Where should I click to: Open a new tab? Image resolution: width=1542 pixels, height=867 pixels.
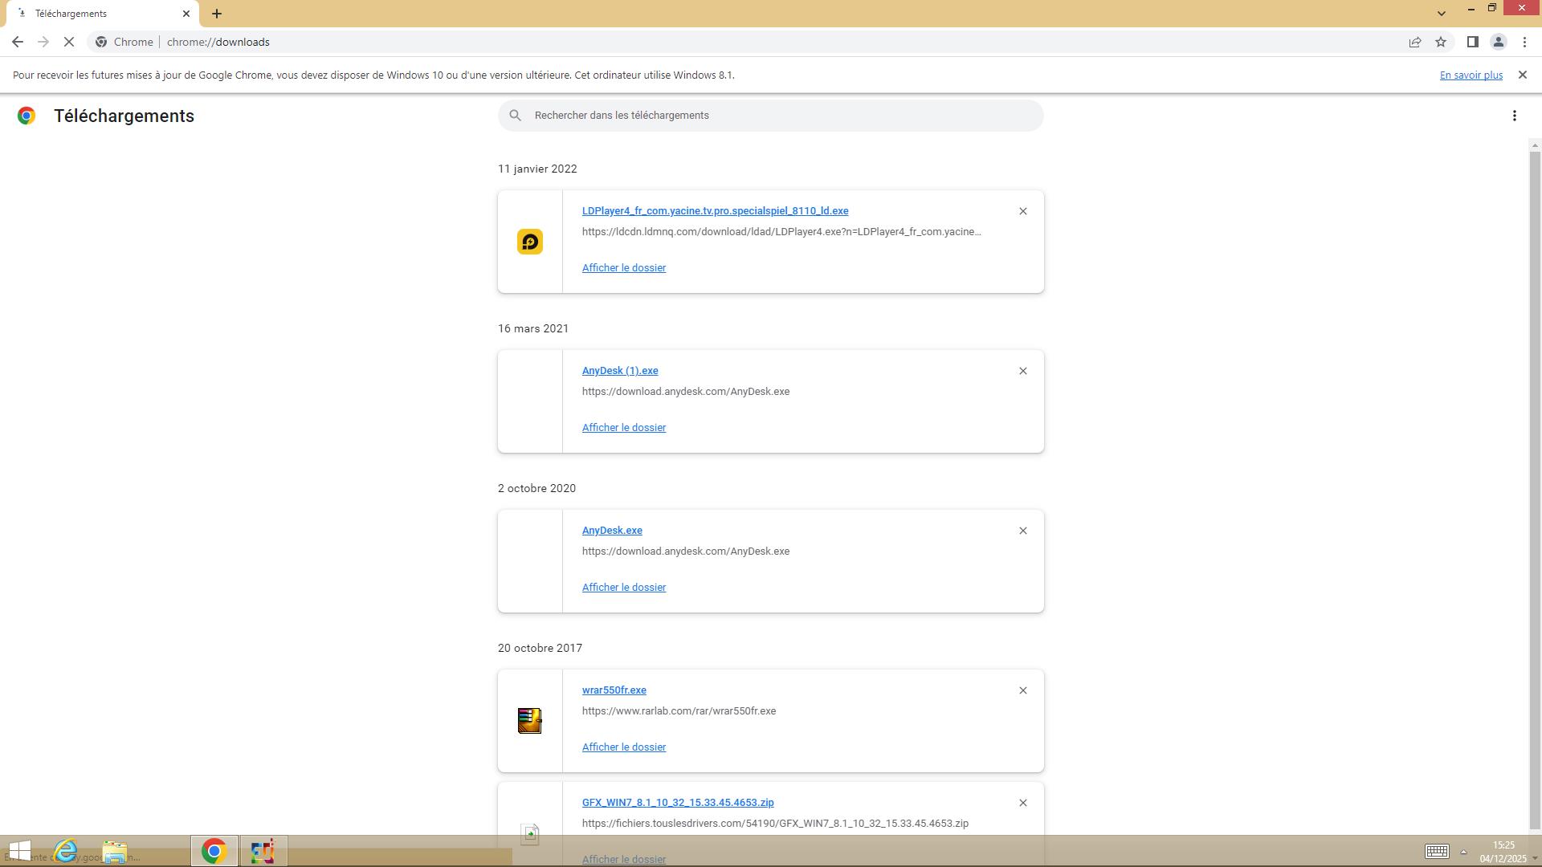(217, 14)
